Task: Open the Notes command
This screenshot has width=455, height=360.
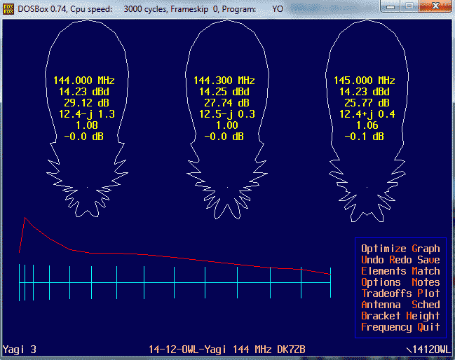Action: (x=426, y=282)
